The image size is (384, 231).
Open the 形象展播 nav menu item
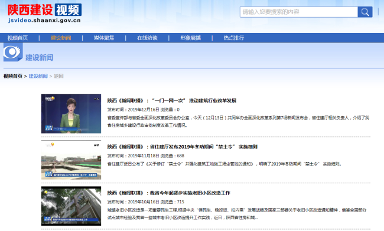(191, 38)
